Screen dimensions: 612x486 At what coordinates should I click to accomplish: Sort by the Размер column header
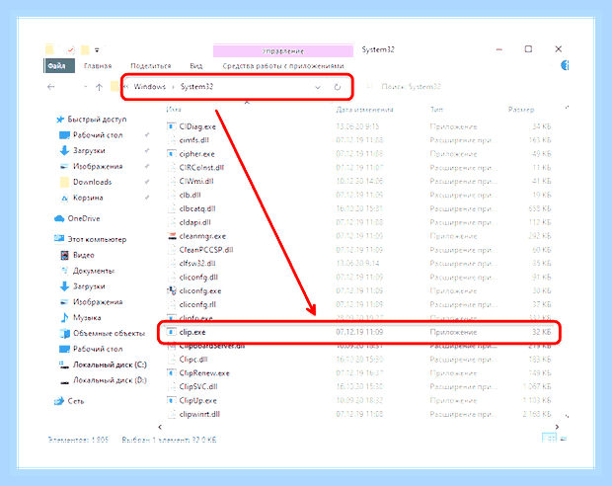point(521,110)
